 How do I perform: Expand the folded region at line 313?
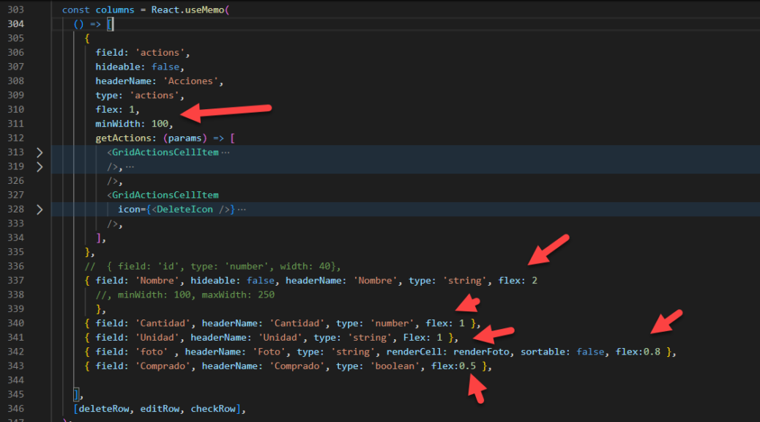coord(40,152)
